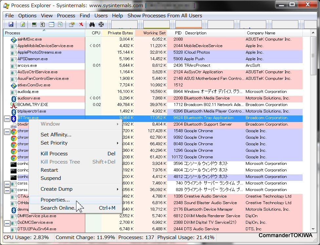Select Suspend in the context menu

[x=76, y=178]
